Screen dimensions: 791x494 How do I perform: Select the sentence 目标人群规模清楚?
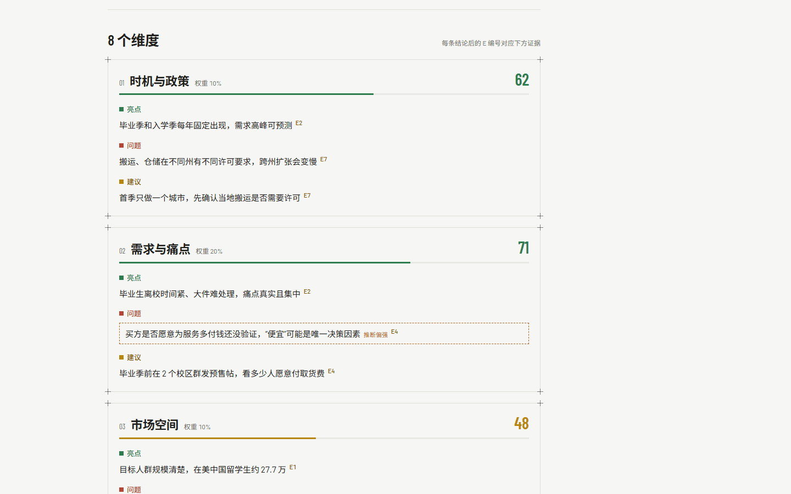[152, 470]
